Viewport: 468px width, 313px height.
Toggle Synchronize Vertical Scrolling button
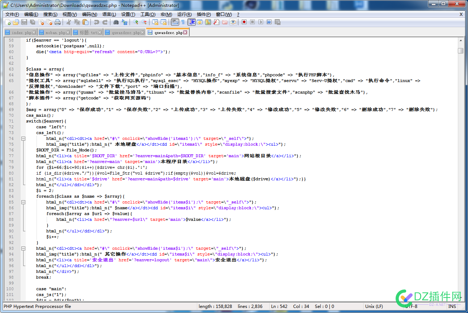(155, 22)
